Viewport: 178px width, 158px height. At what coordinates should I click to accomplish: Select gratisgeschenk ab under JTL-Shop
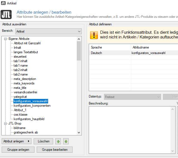pyautogui.click(x=26, y=132)
